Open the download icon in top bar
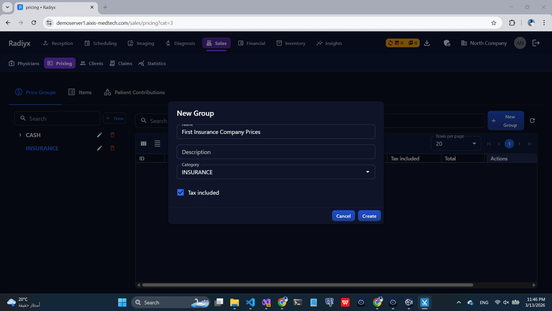Viewport: 552px width, 311px height. tap(427, 43)
